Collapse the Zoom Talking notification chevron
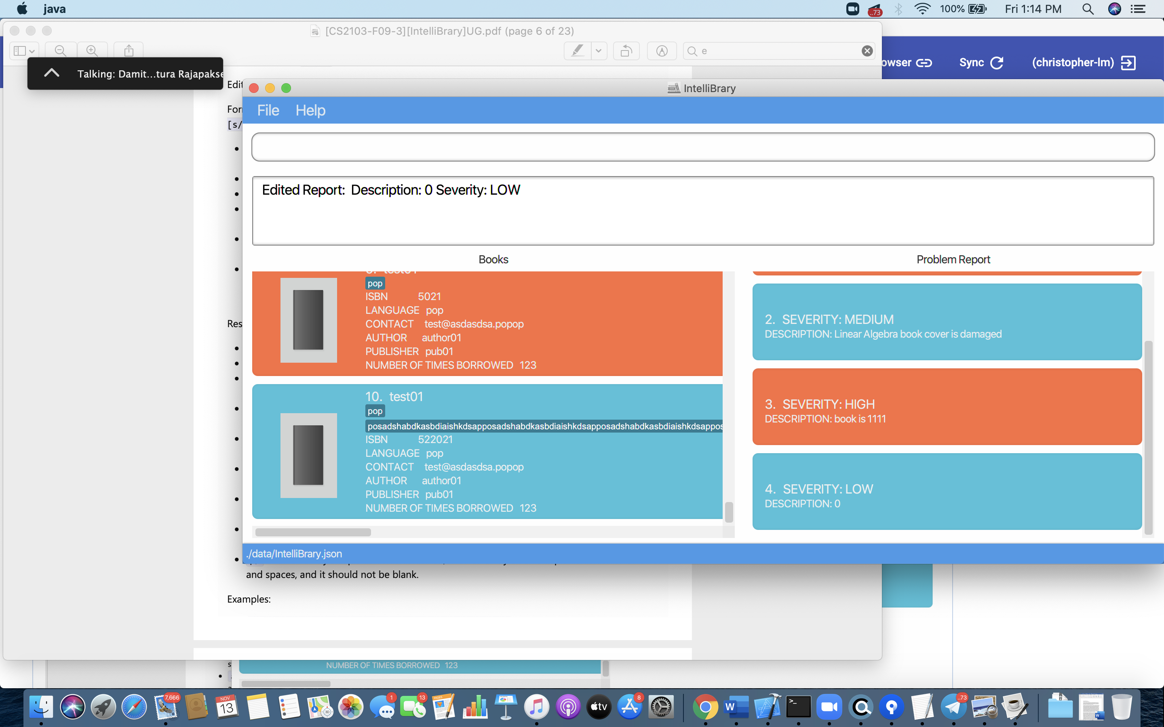 pyautogui.click(x=51, y=73)
